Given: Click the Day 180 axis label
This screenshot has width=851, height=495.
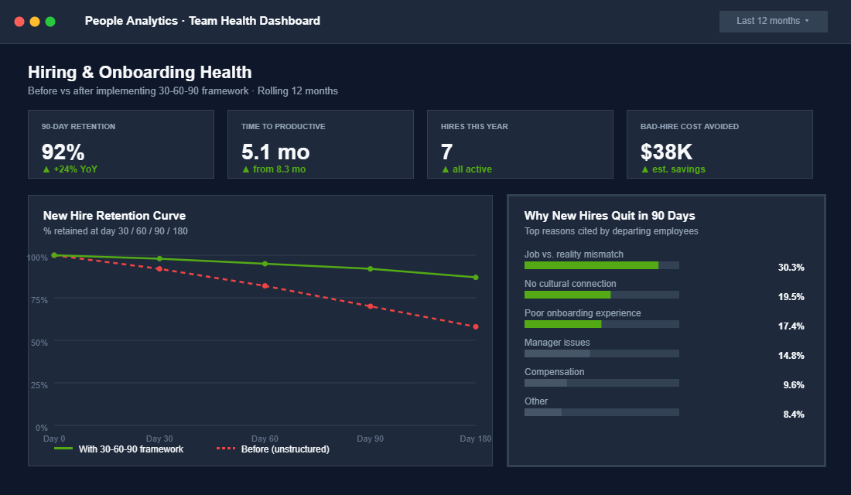Looking at the screenshot, I should 476,439.
